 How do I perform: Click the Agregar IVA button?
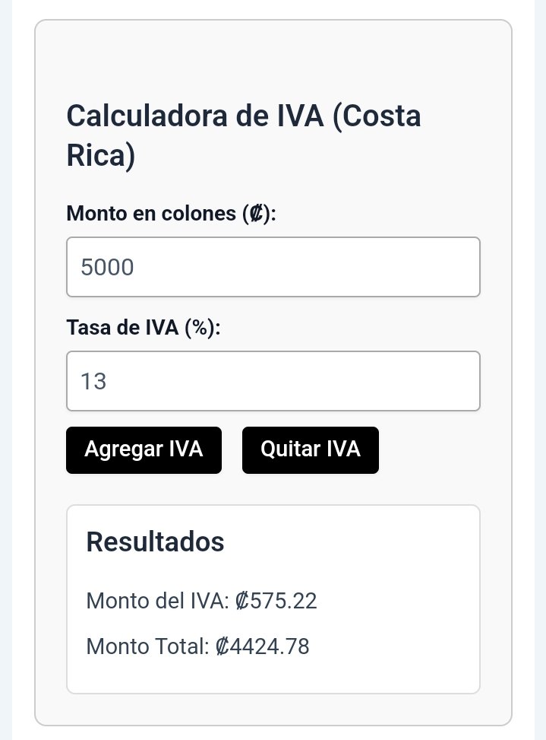(x=144, y=449)
